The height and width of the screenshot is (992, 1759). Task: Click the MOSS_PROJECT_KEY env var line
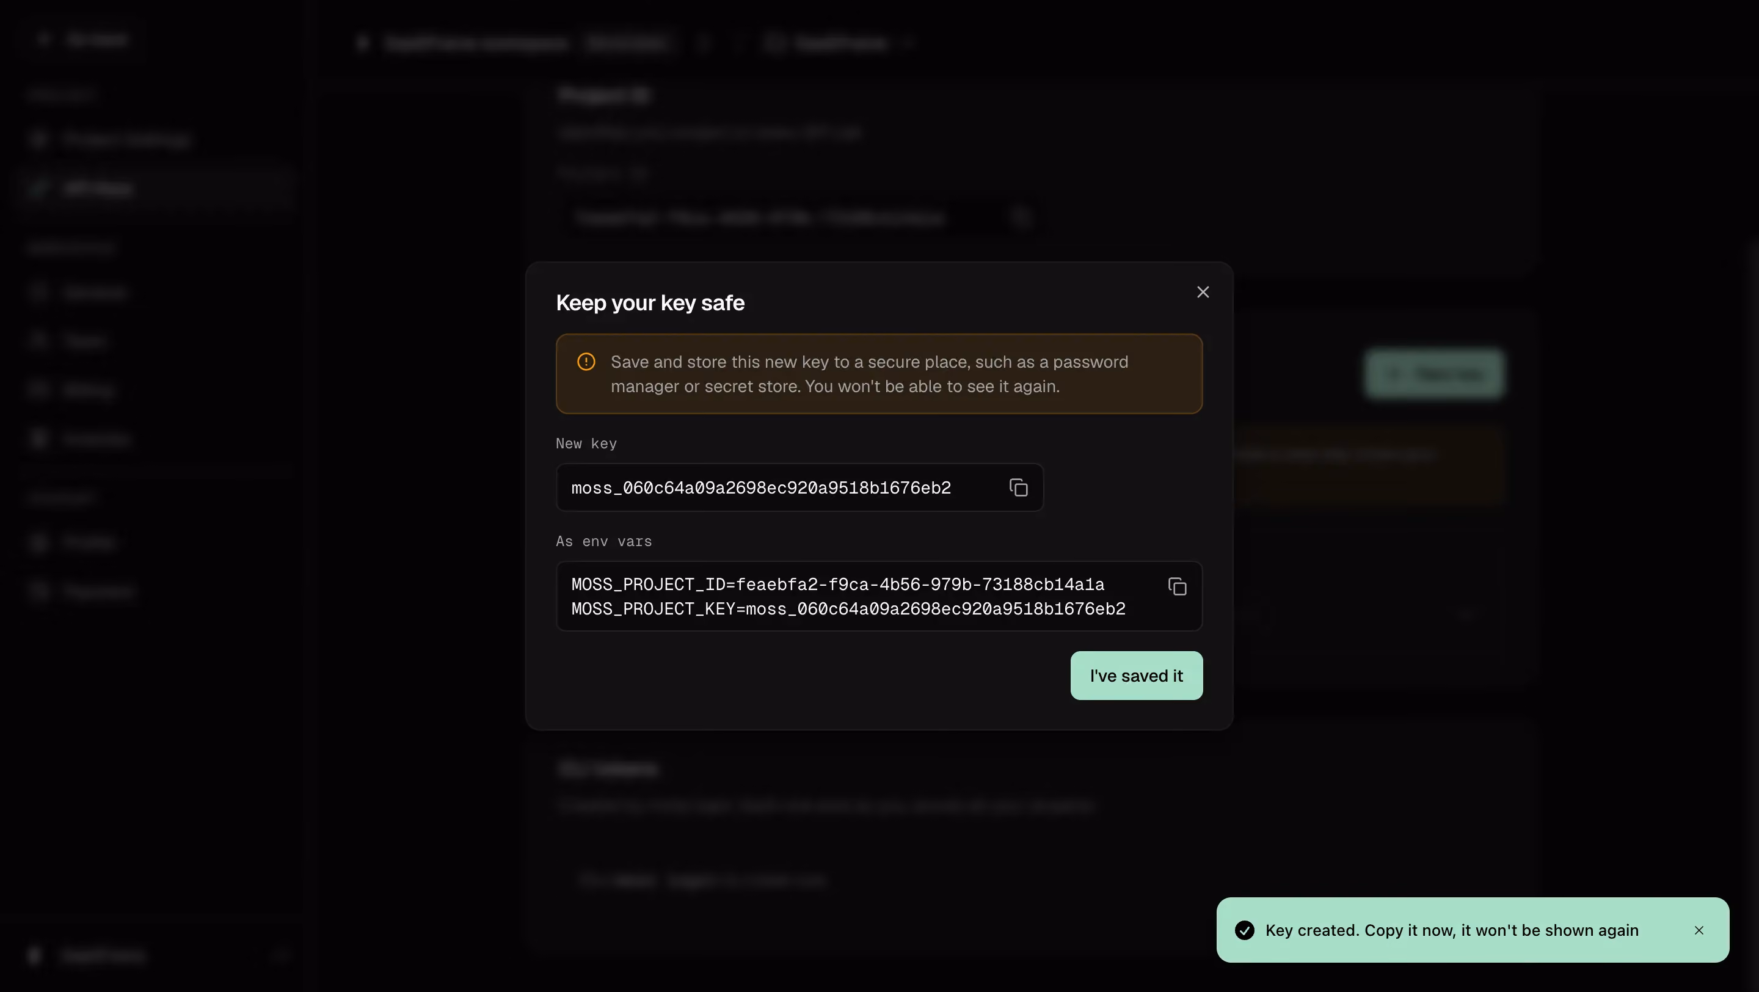(x=848, y=609)
